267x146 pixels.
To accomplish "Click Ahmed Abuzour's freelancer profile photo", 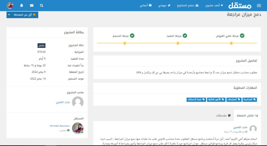I will tap(78, 128).
